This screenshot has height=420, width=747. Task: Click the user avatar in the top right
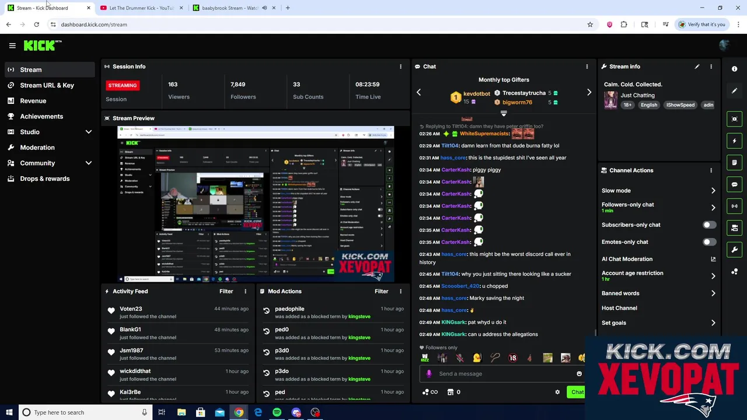(x=724, y=45)
